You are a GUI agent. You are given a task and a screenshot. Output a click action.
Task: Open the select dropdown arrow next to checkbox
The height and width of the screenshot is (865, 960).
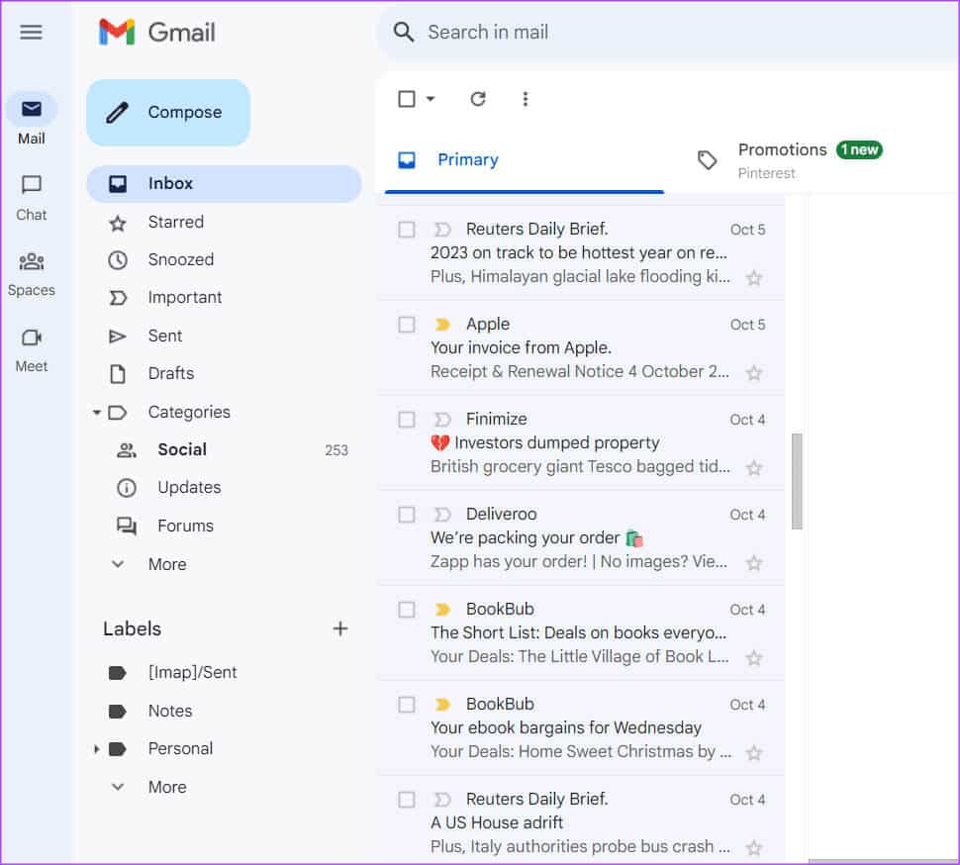(431, 99)
